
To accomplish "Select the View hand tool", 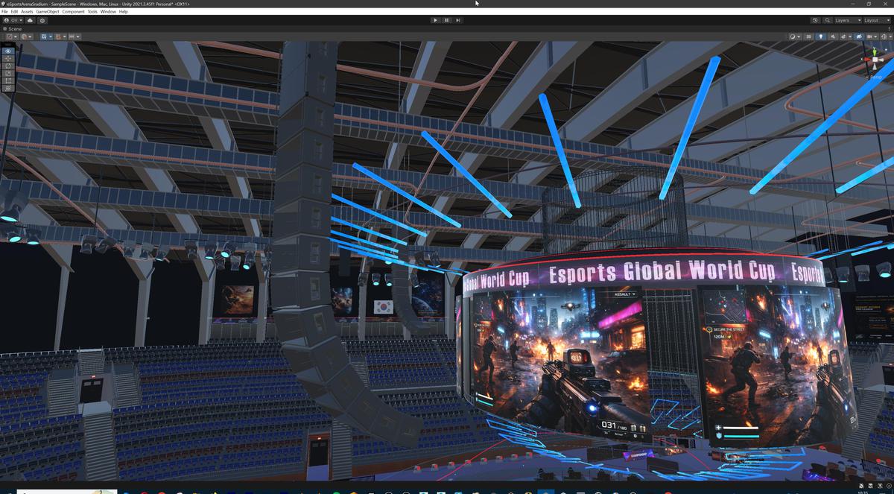I will click(8, 51).
